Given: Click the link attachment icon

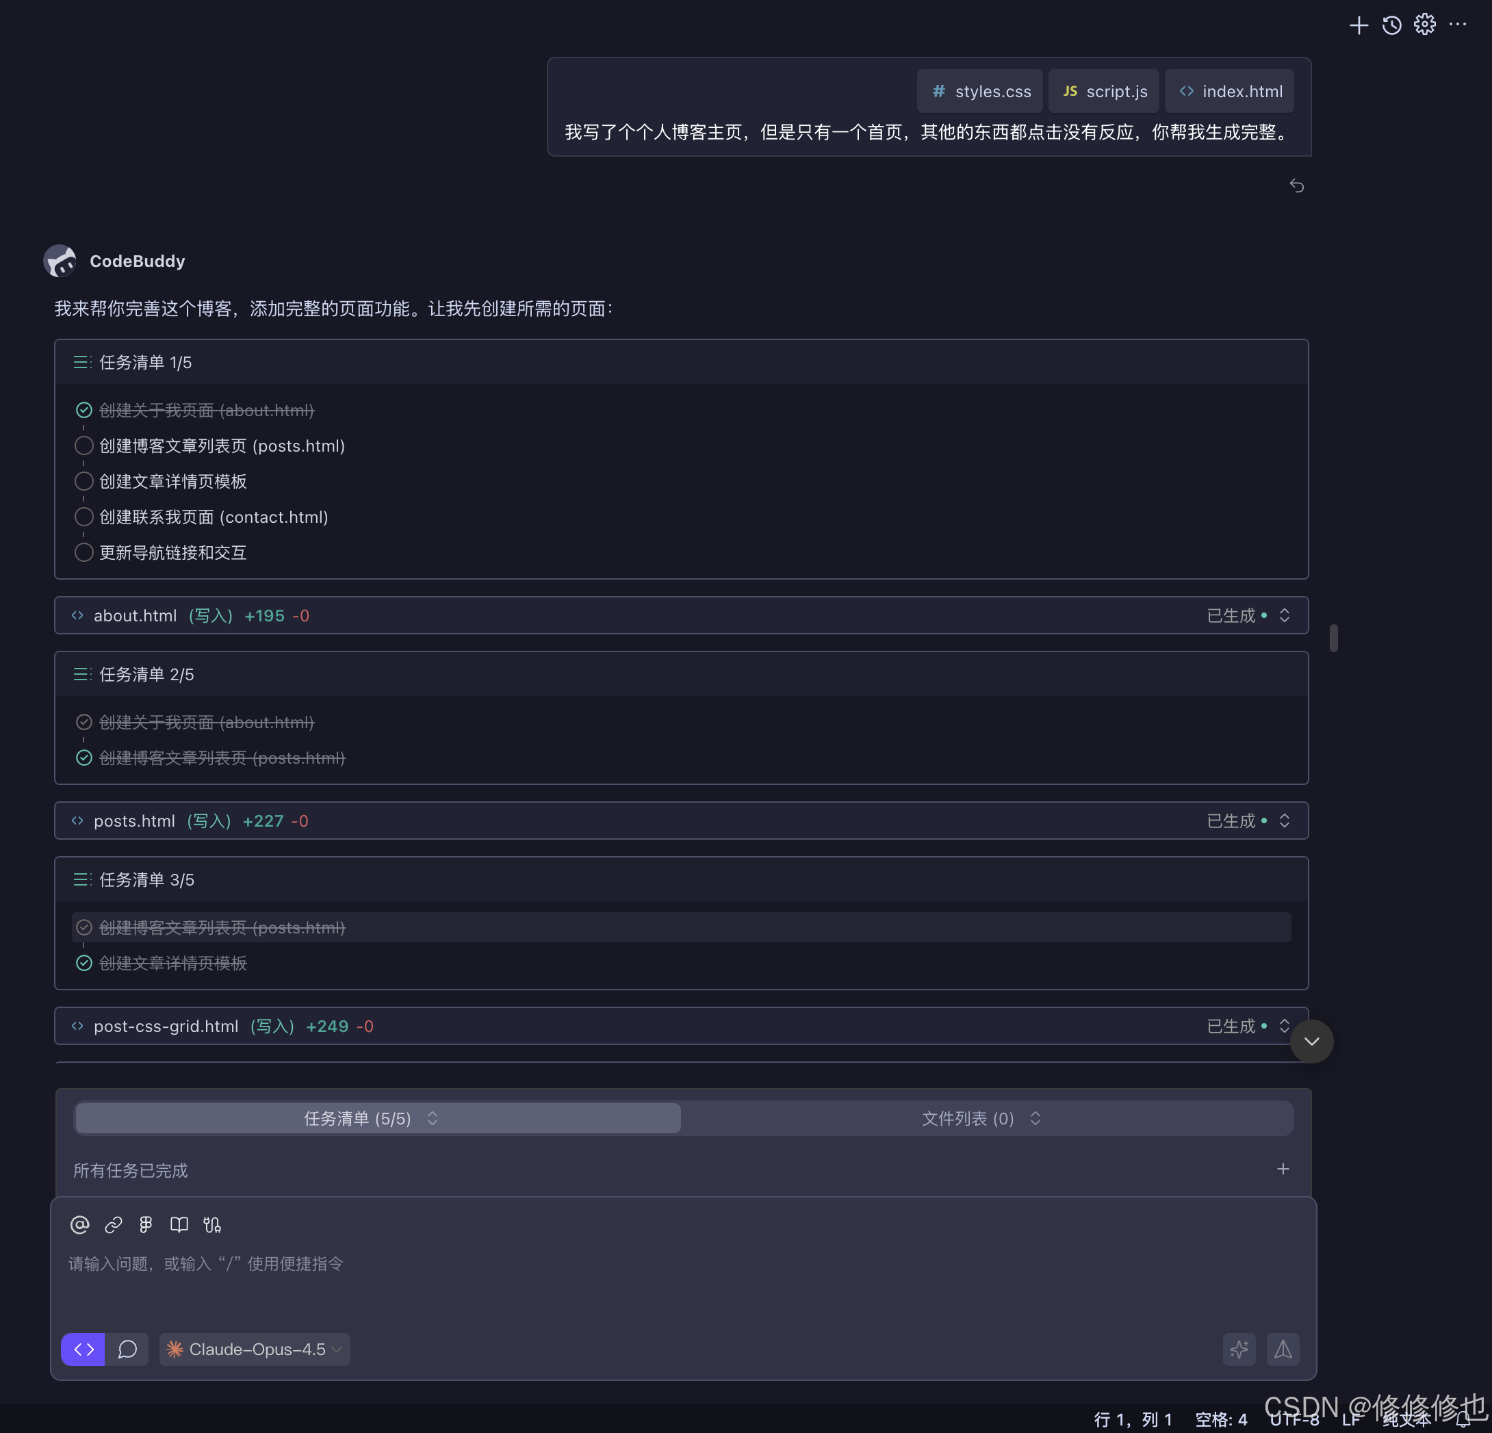Looking at the screenshot, I should [114, 1224].
